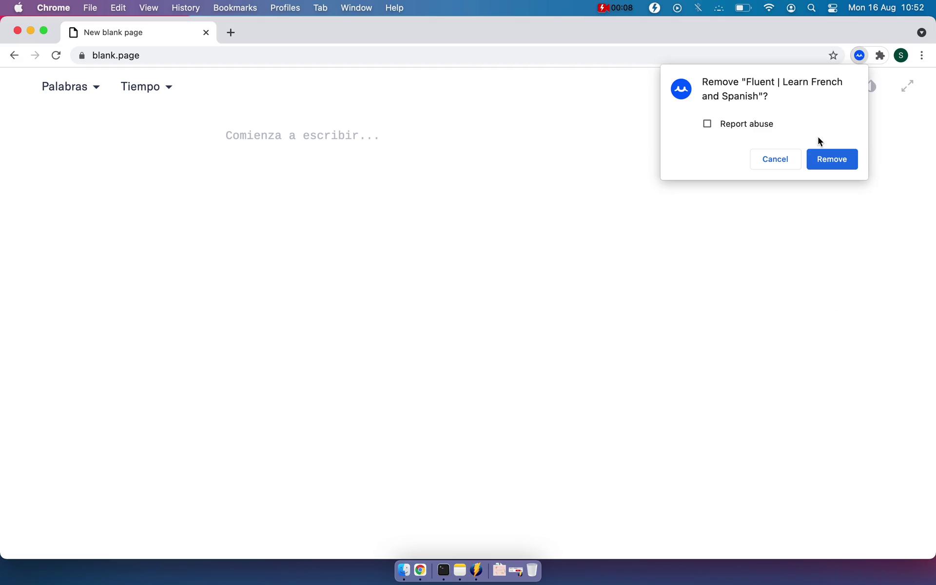Open the Help menu
936x585 pixels.
point(394,8)
